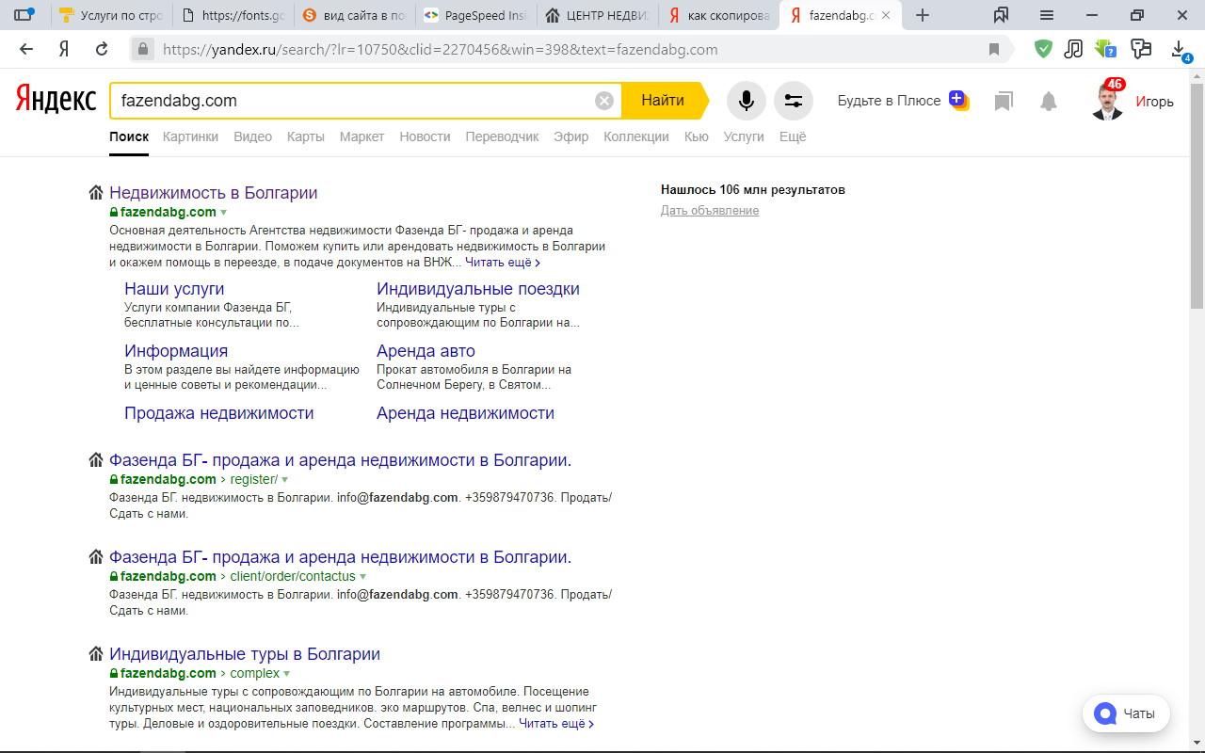Open the Продажа недвижимости sitelink

(x=218, y=413)
